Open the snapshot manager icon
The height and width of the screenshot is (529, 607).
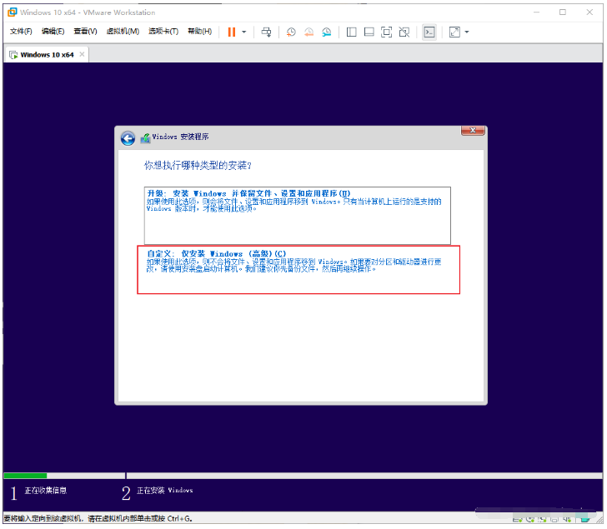(327, 32)
